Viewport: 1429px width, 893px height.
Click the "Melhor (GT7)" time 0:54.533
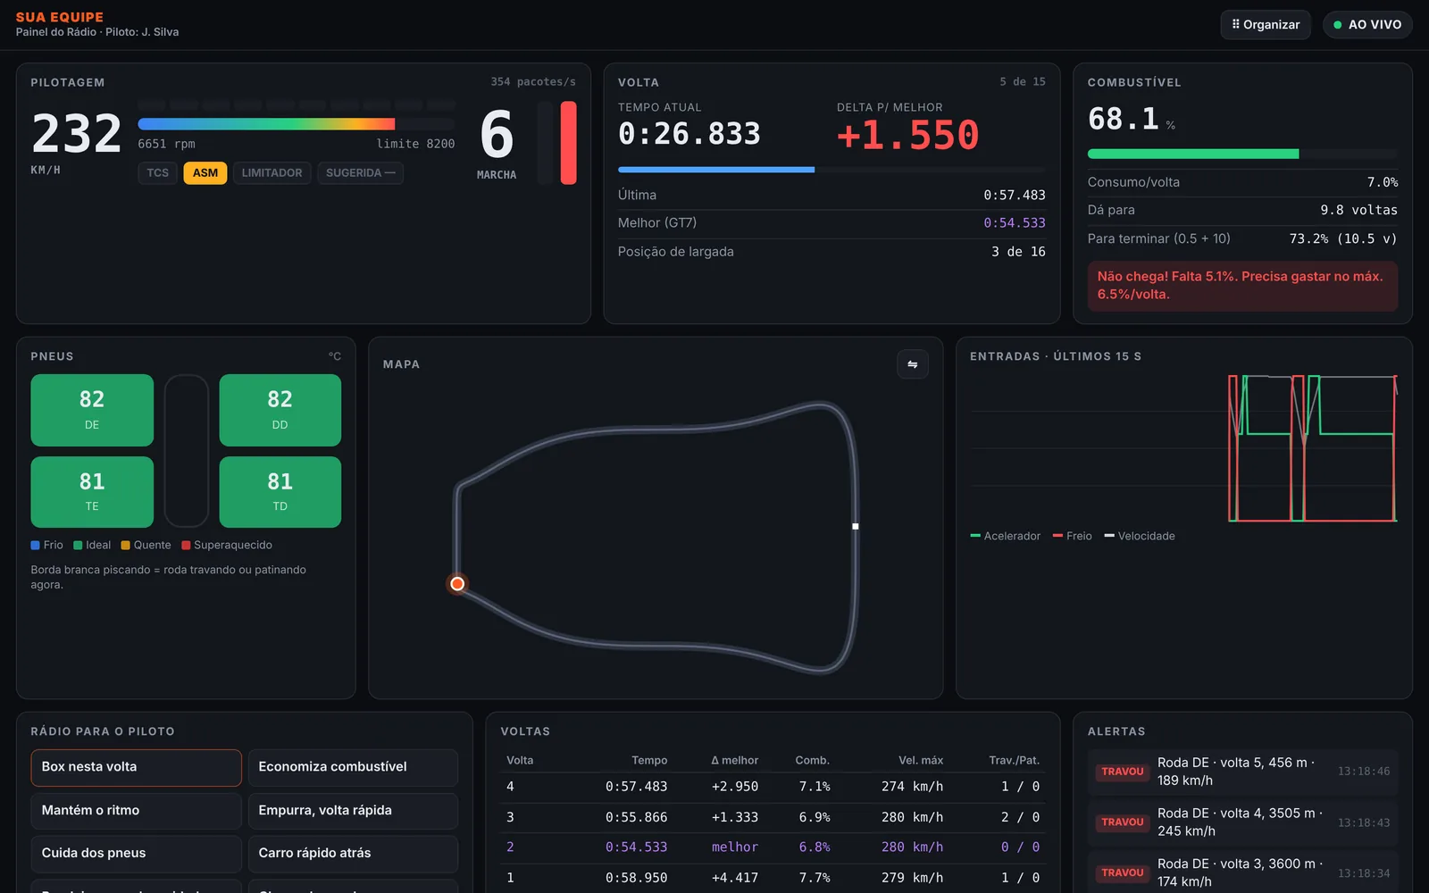coord(1015,223)
